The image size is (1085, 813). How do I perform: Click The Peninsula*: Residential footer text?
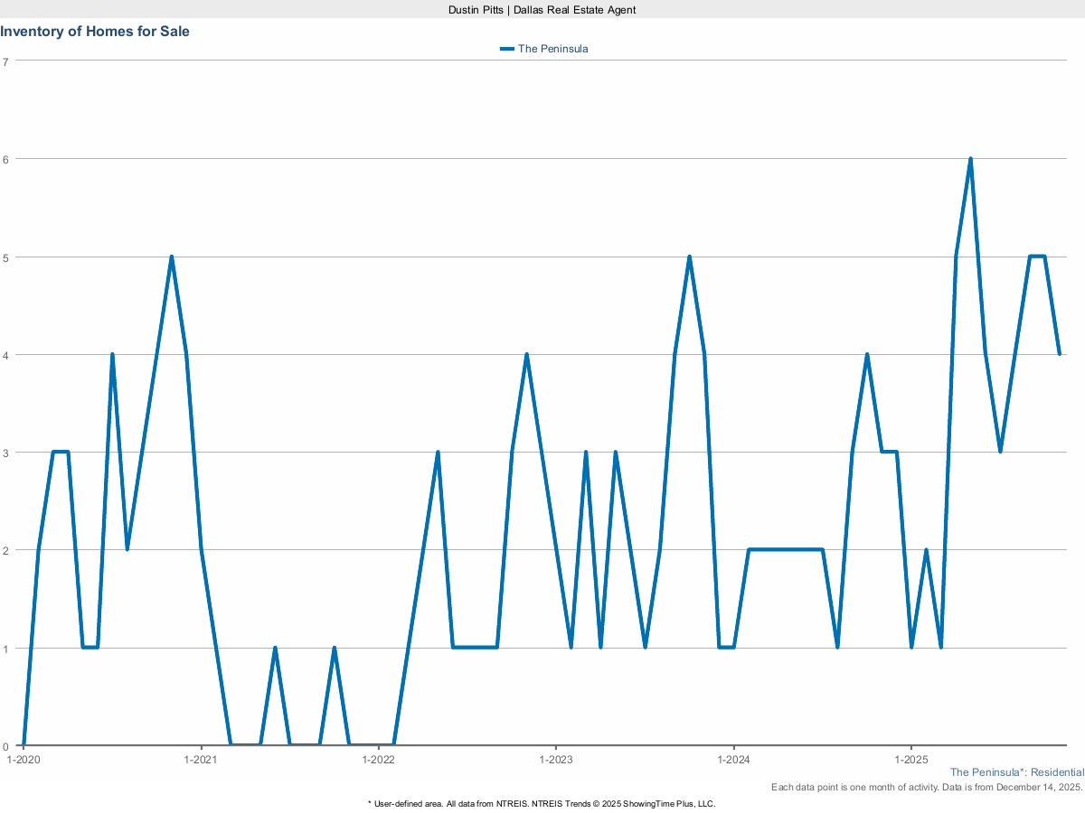point(1016,772)
